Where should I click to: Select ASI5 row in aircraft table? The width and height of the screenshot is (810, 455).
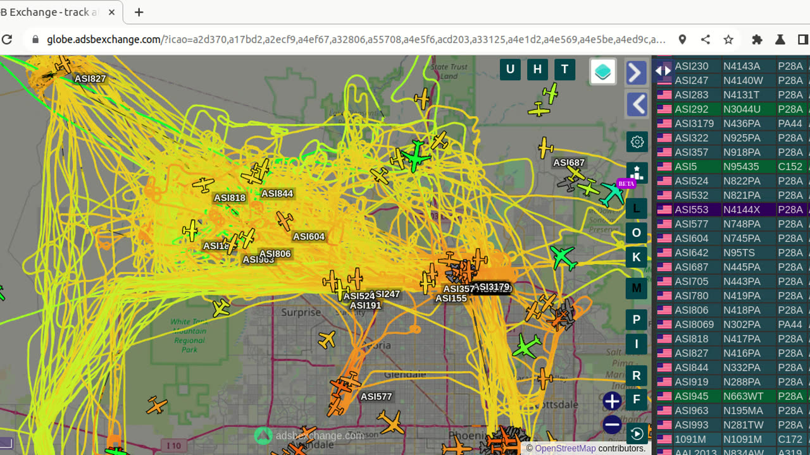pos(731,166)
